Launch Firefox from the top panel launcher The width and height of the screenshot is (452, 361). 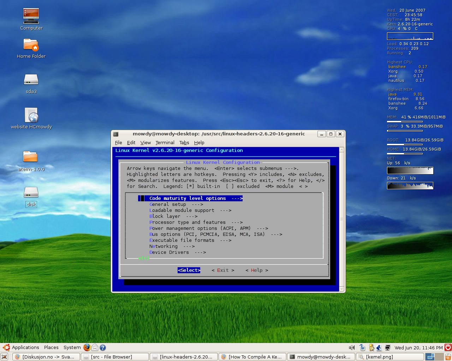tap(87, 348)
